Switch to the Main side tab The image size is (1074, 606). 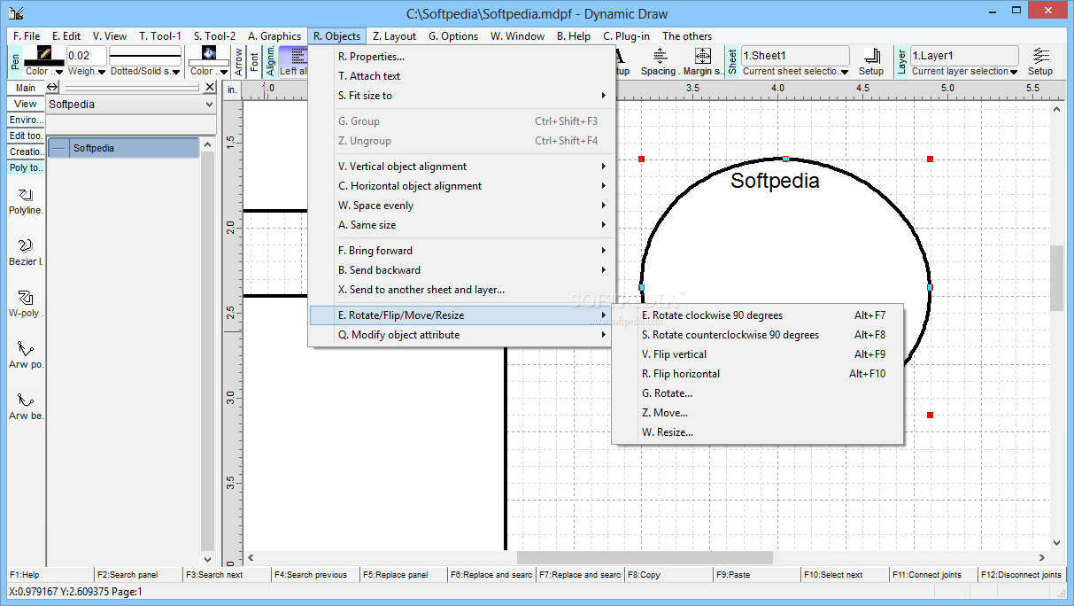point(26,88)
